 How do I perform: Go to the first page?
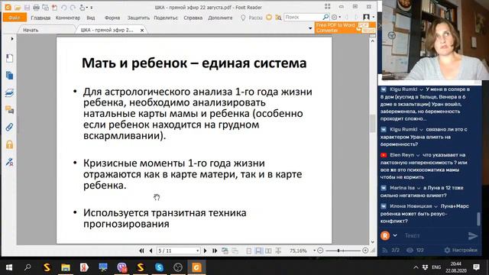[x=141, y=251]
